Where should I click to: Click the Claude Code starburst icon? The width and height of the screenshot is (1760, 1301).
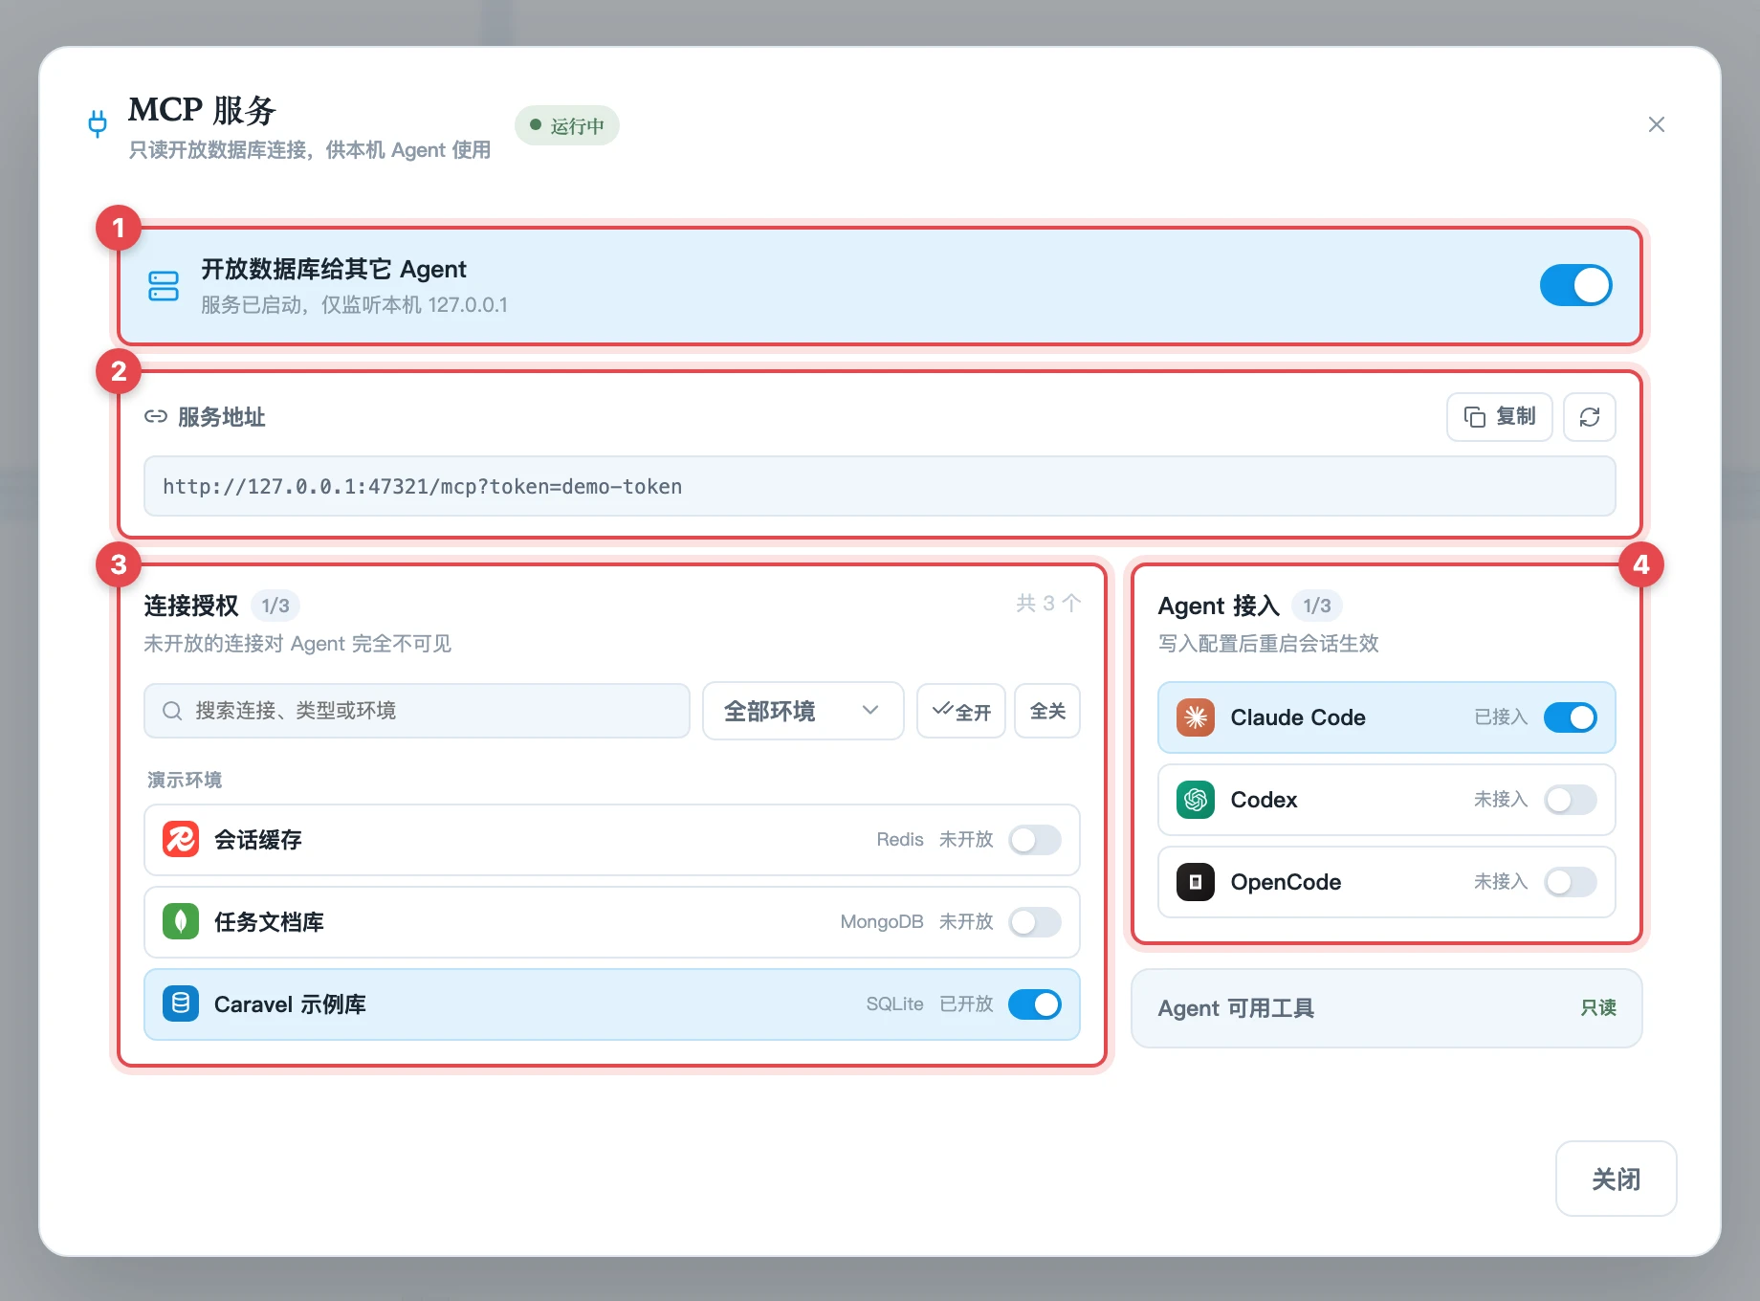(x=1195, y=717)
